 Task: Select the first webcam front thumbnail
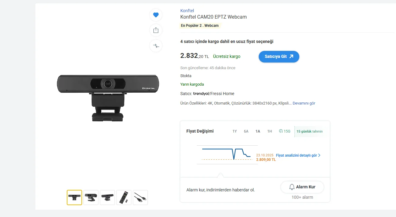coord(74,197)
